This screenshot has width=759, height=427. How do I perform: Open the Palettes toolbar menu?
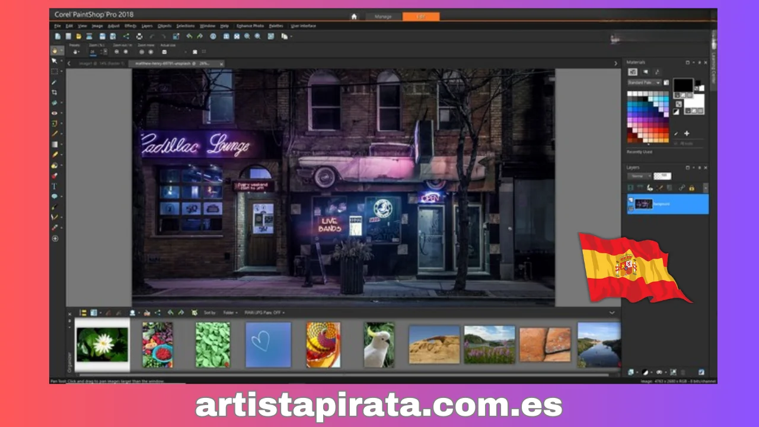tap(276, 26)
